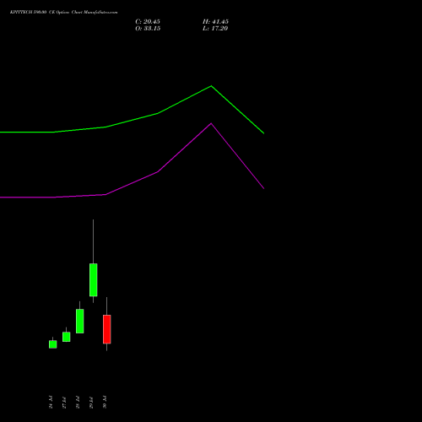Select the 24 Jul candlestick
The width and height of the screenshot is (422, 422).
pos(53,344)
